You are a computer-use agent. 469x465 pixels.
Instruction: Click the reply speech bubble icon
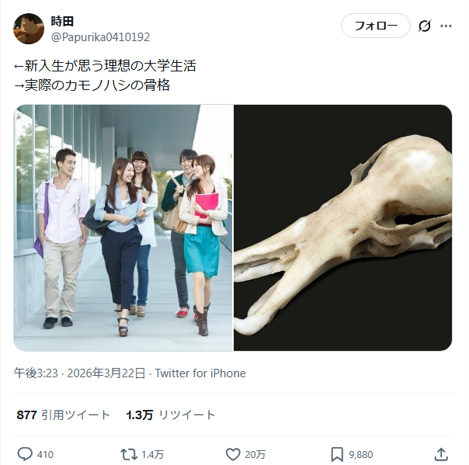25,454
